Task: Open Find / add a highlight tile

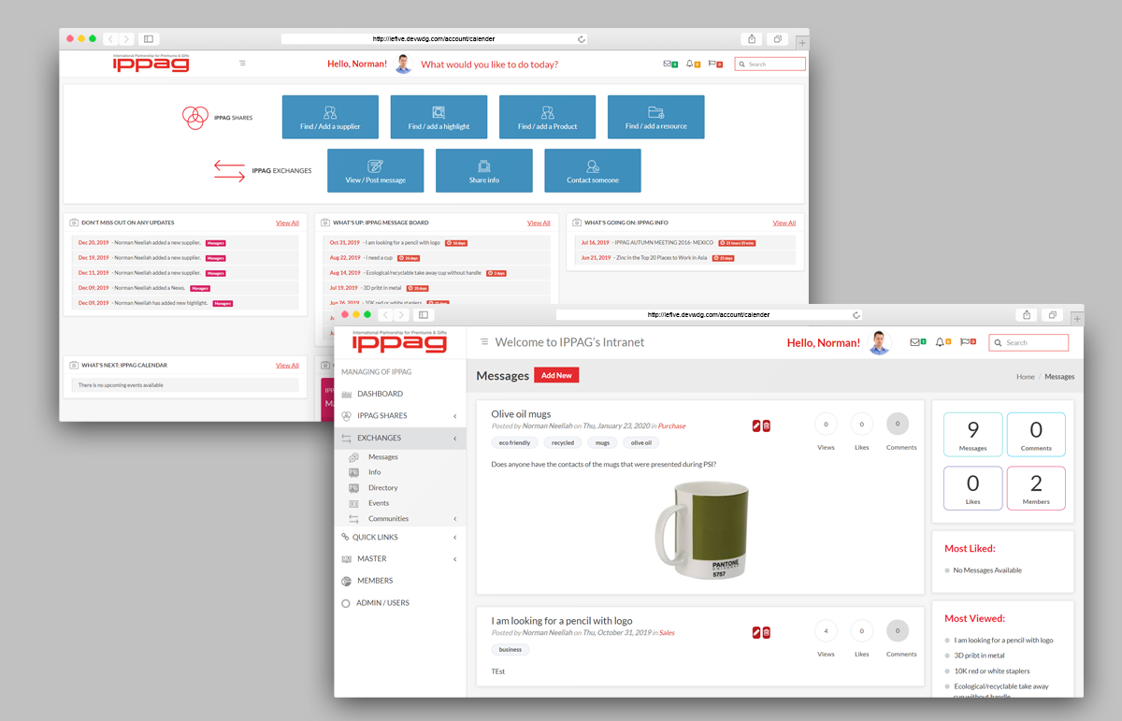Action: pos(439,117)
